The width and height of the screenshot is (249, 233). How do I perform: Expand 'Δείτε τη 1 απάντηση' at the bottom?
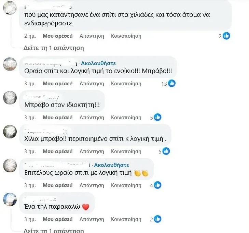[x=53, y=231]
